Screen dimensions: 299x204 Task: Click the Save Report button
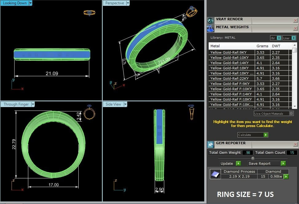[266, 164]
